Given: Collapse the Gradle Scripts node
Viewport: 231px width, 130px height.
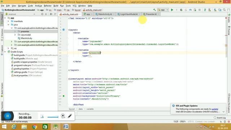Looking at the screenshot, I should [5, 52].
